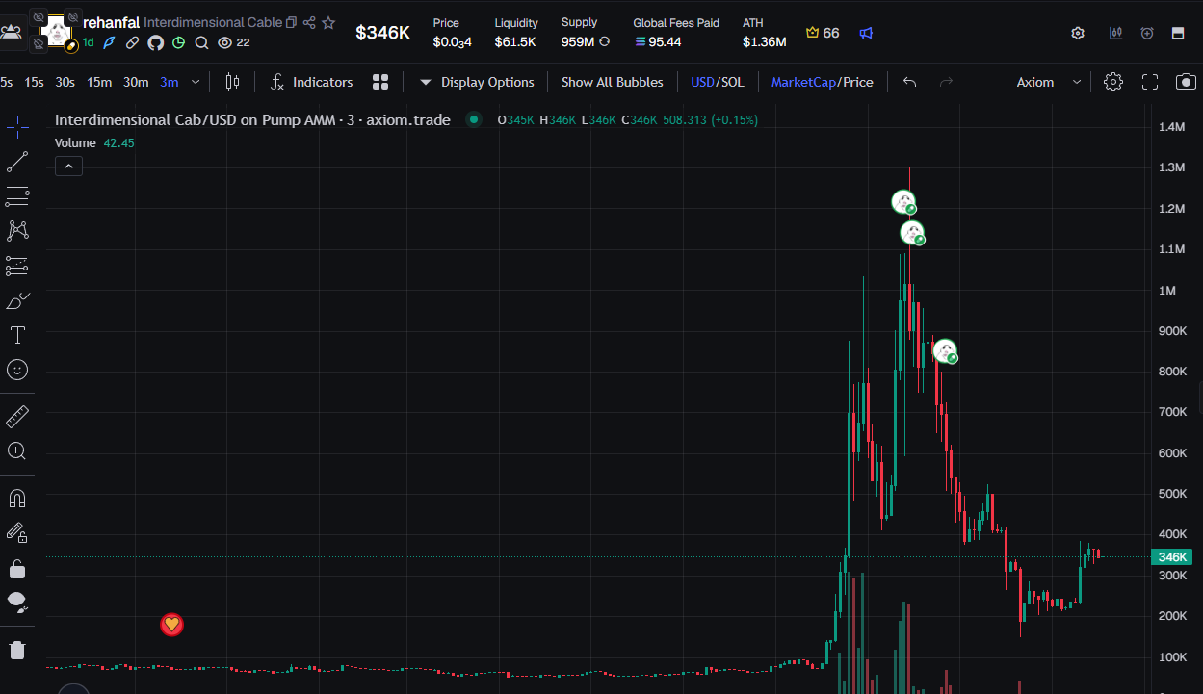Screen dimensions: 1203x694
Task: Select the 3m timeframe
Action: (x=170, y=82)
